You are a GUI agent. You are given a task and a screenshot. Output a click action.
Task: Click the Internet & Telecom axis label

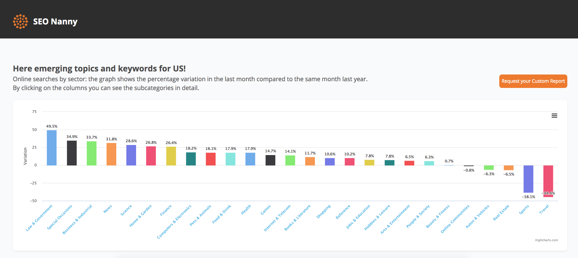(277, 218)
